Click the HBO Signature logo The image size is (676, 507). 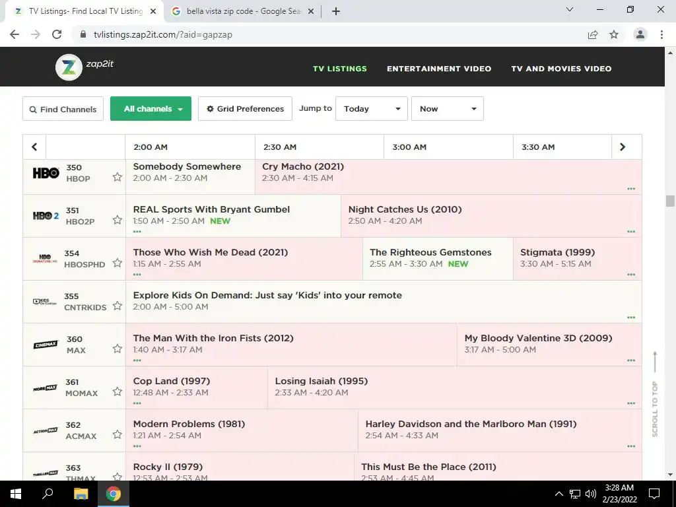click(x=46, y=259)
